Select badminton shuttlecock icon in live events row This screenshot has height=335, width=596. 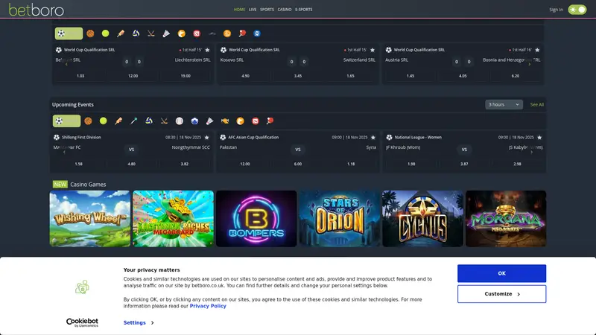(x=166, y=33)
